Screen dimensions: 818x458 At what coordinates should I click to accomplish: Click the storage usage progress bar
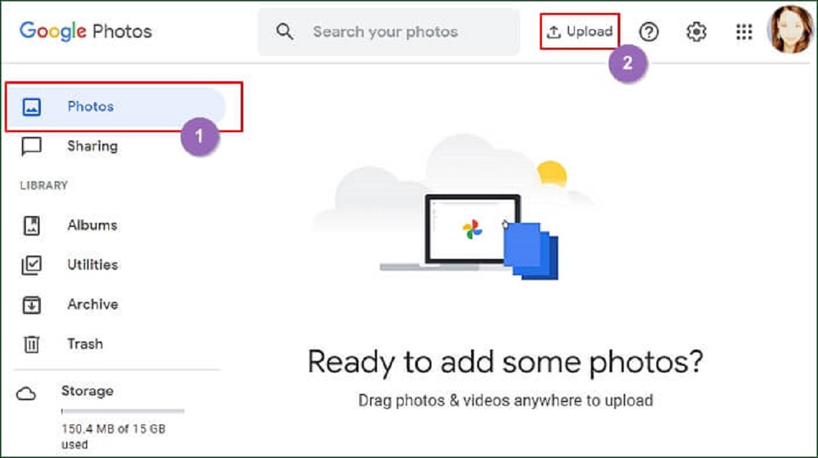click(123, 410)
